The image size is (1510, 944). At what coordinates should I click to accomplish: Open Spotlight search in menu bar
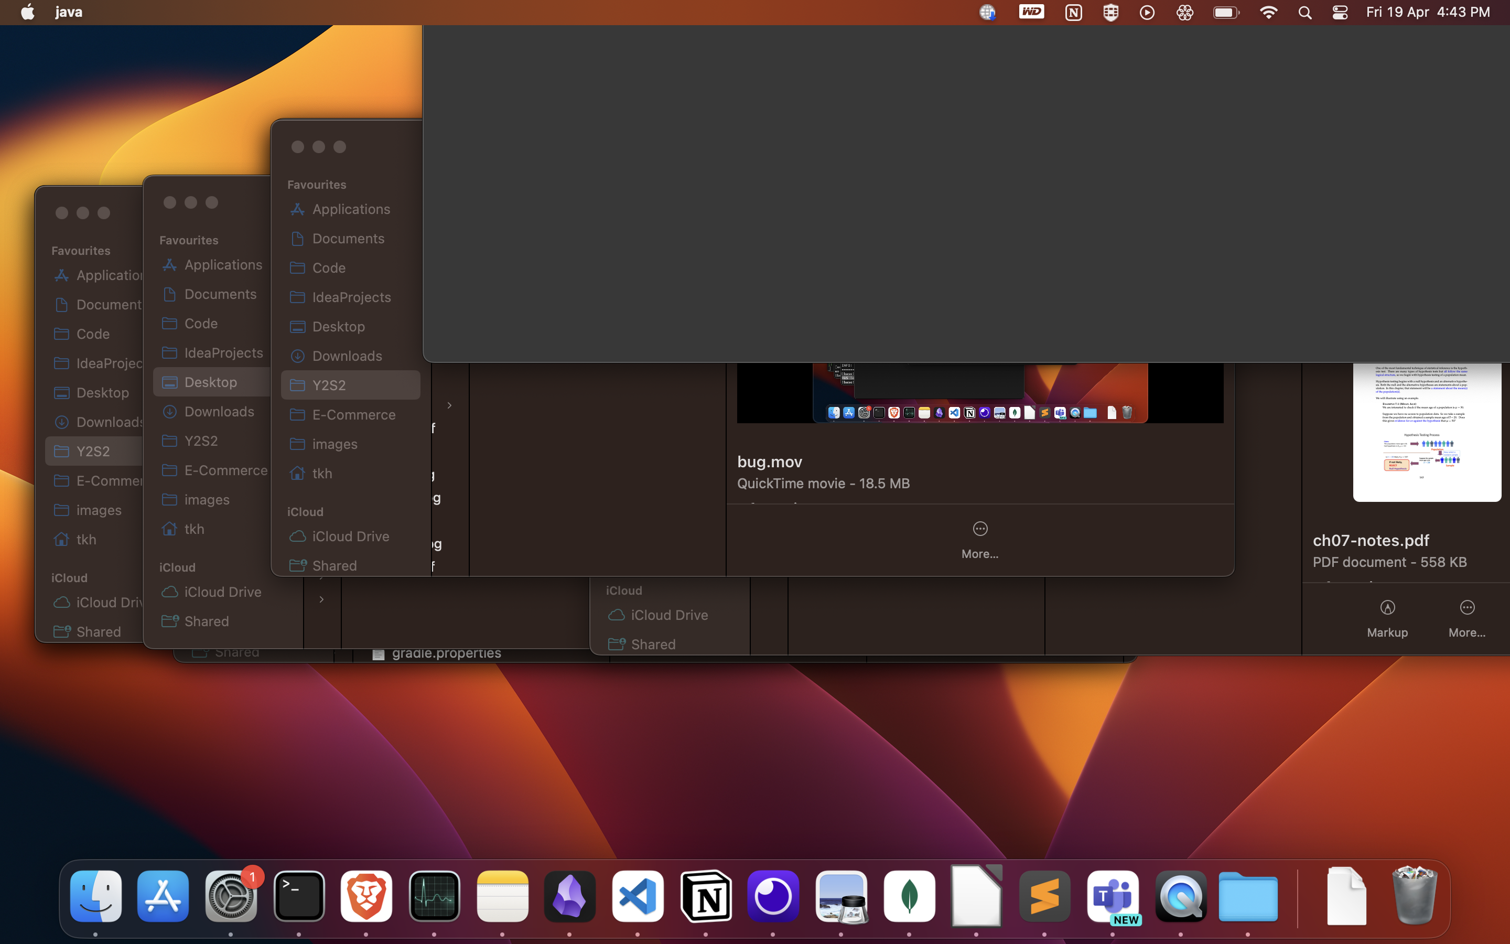click(1304, 13)
